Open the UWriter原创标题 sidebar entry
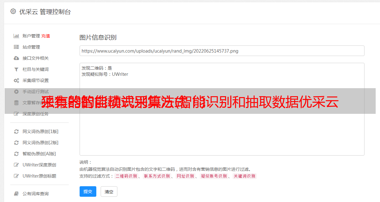Viewport: 380px width, 202px height. [39, 176]
